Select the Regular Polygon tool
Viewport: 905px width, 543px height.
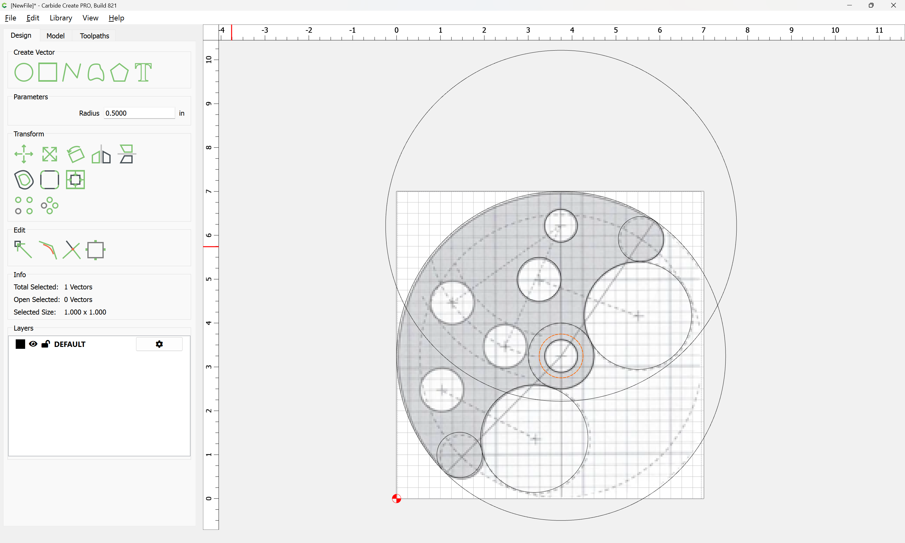[120, 72]
